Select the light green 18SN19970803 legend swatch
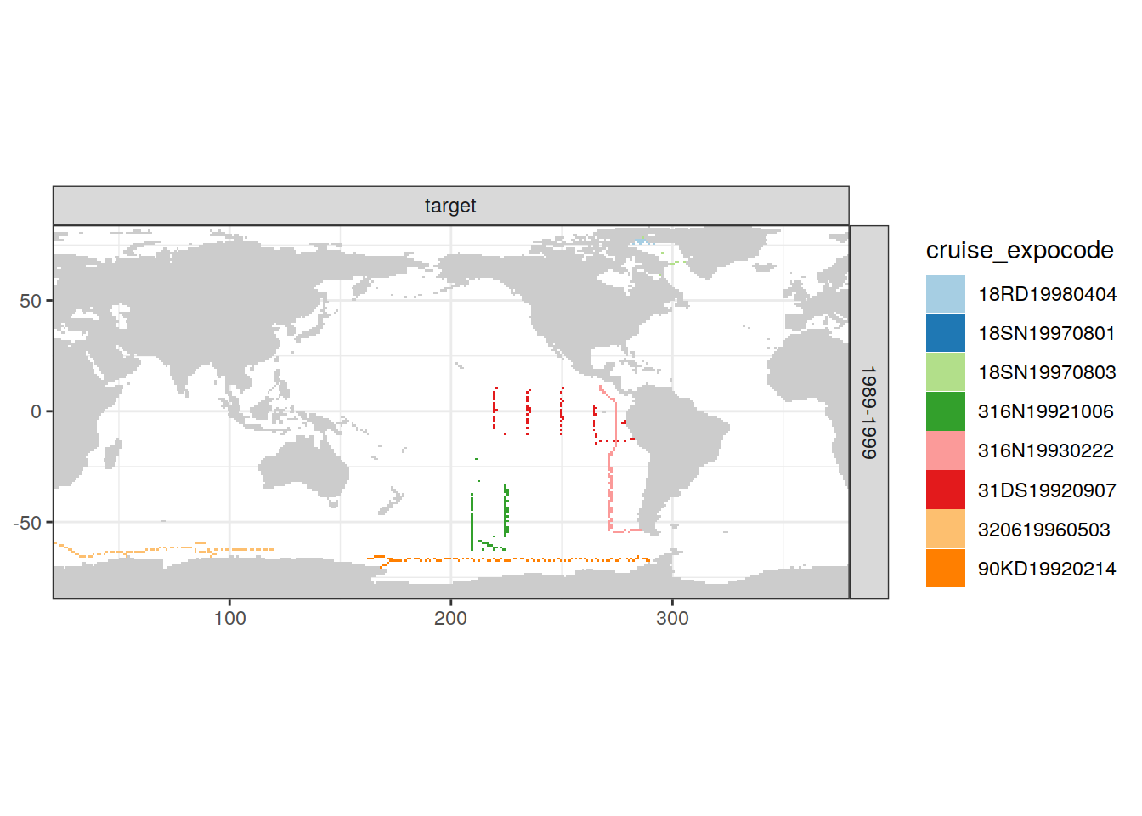Image resolution: width=1142 pixels, height=816 pixels. (x=945, y=372)
